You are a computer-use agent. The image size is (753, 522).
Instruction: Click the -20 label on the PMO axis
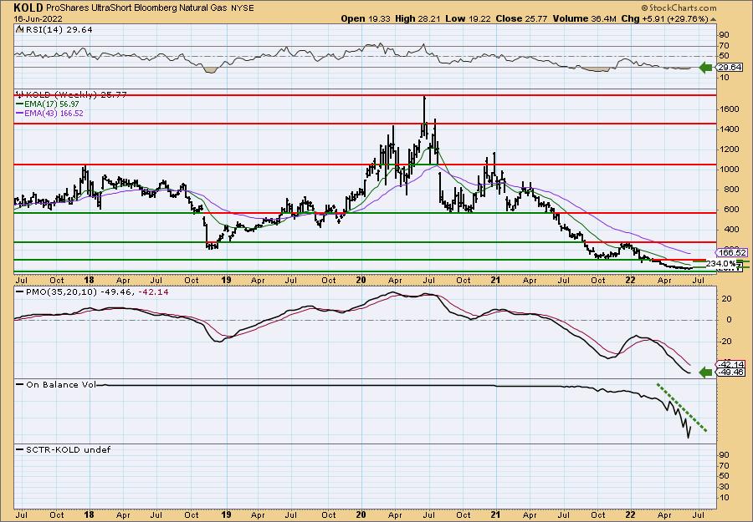pos(725,342)
